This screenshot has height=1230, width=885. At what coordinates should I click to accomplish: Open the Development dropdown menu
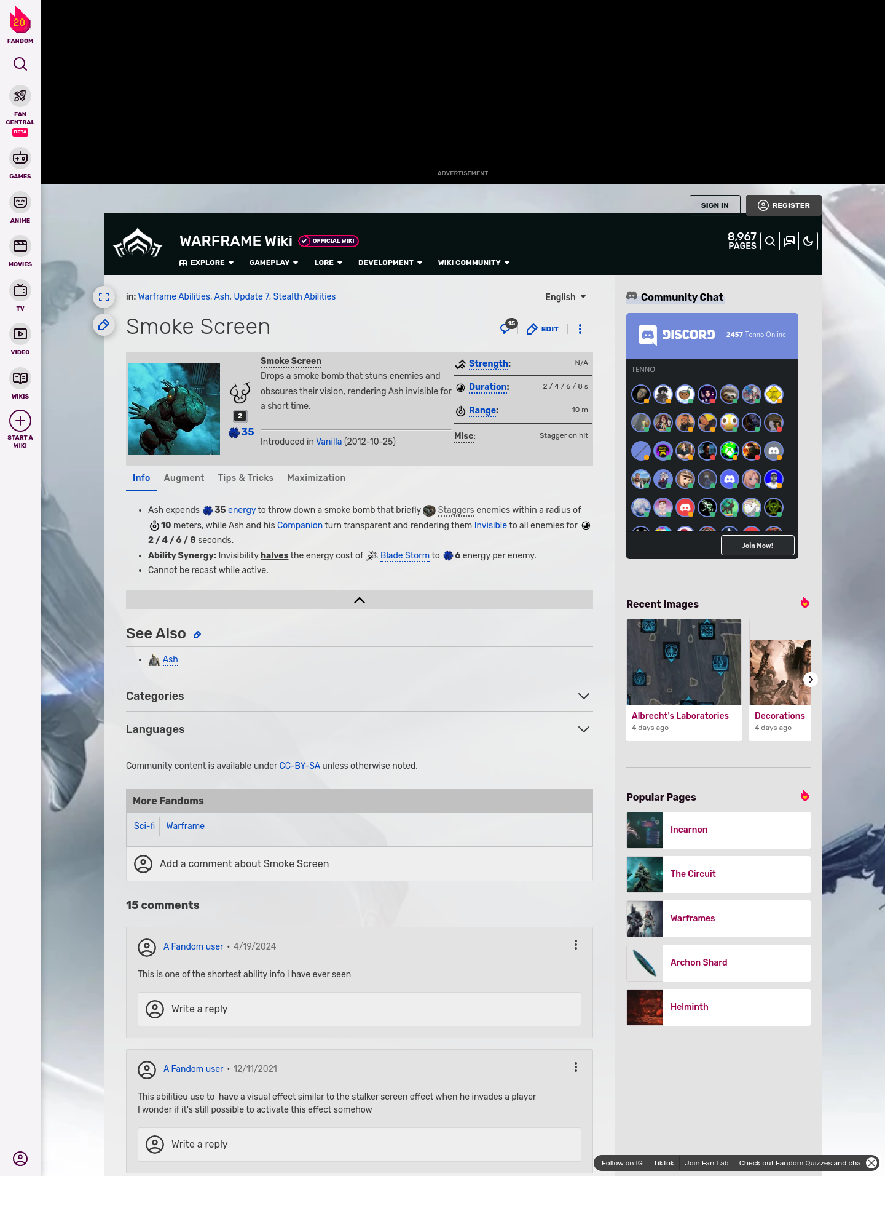pyautogui.click(x=390, y=263)
